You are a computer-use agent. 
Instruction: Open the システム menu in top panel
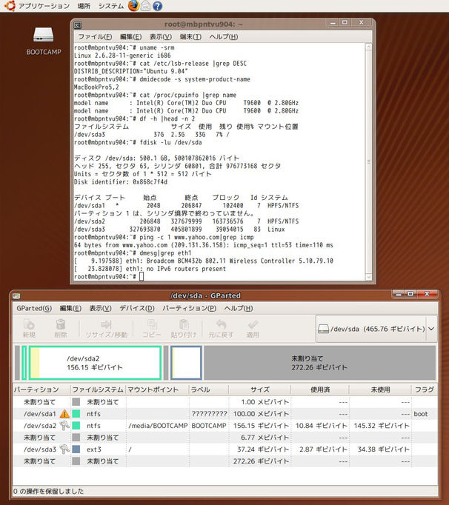tap(111, 6)
